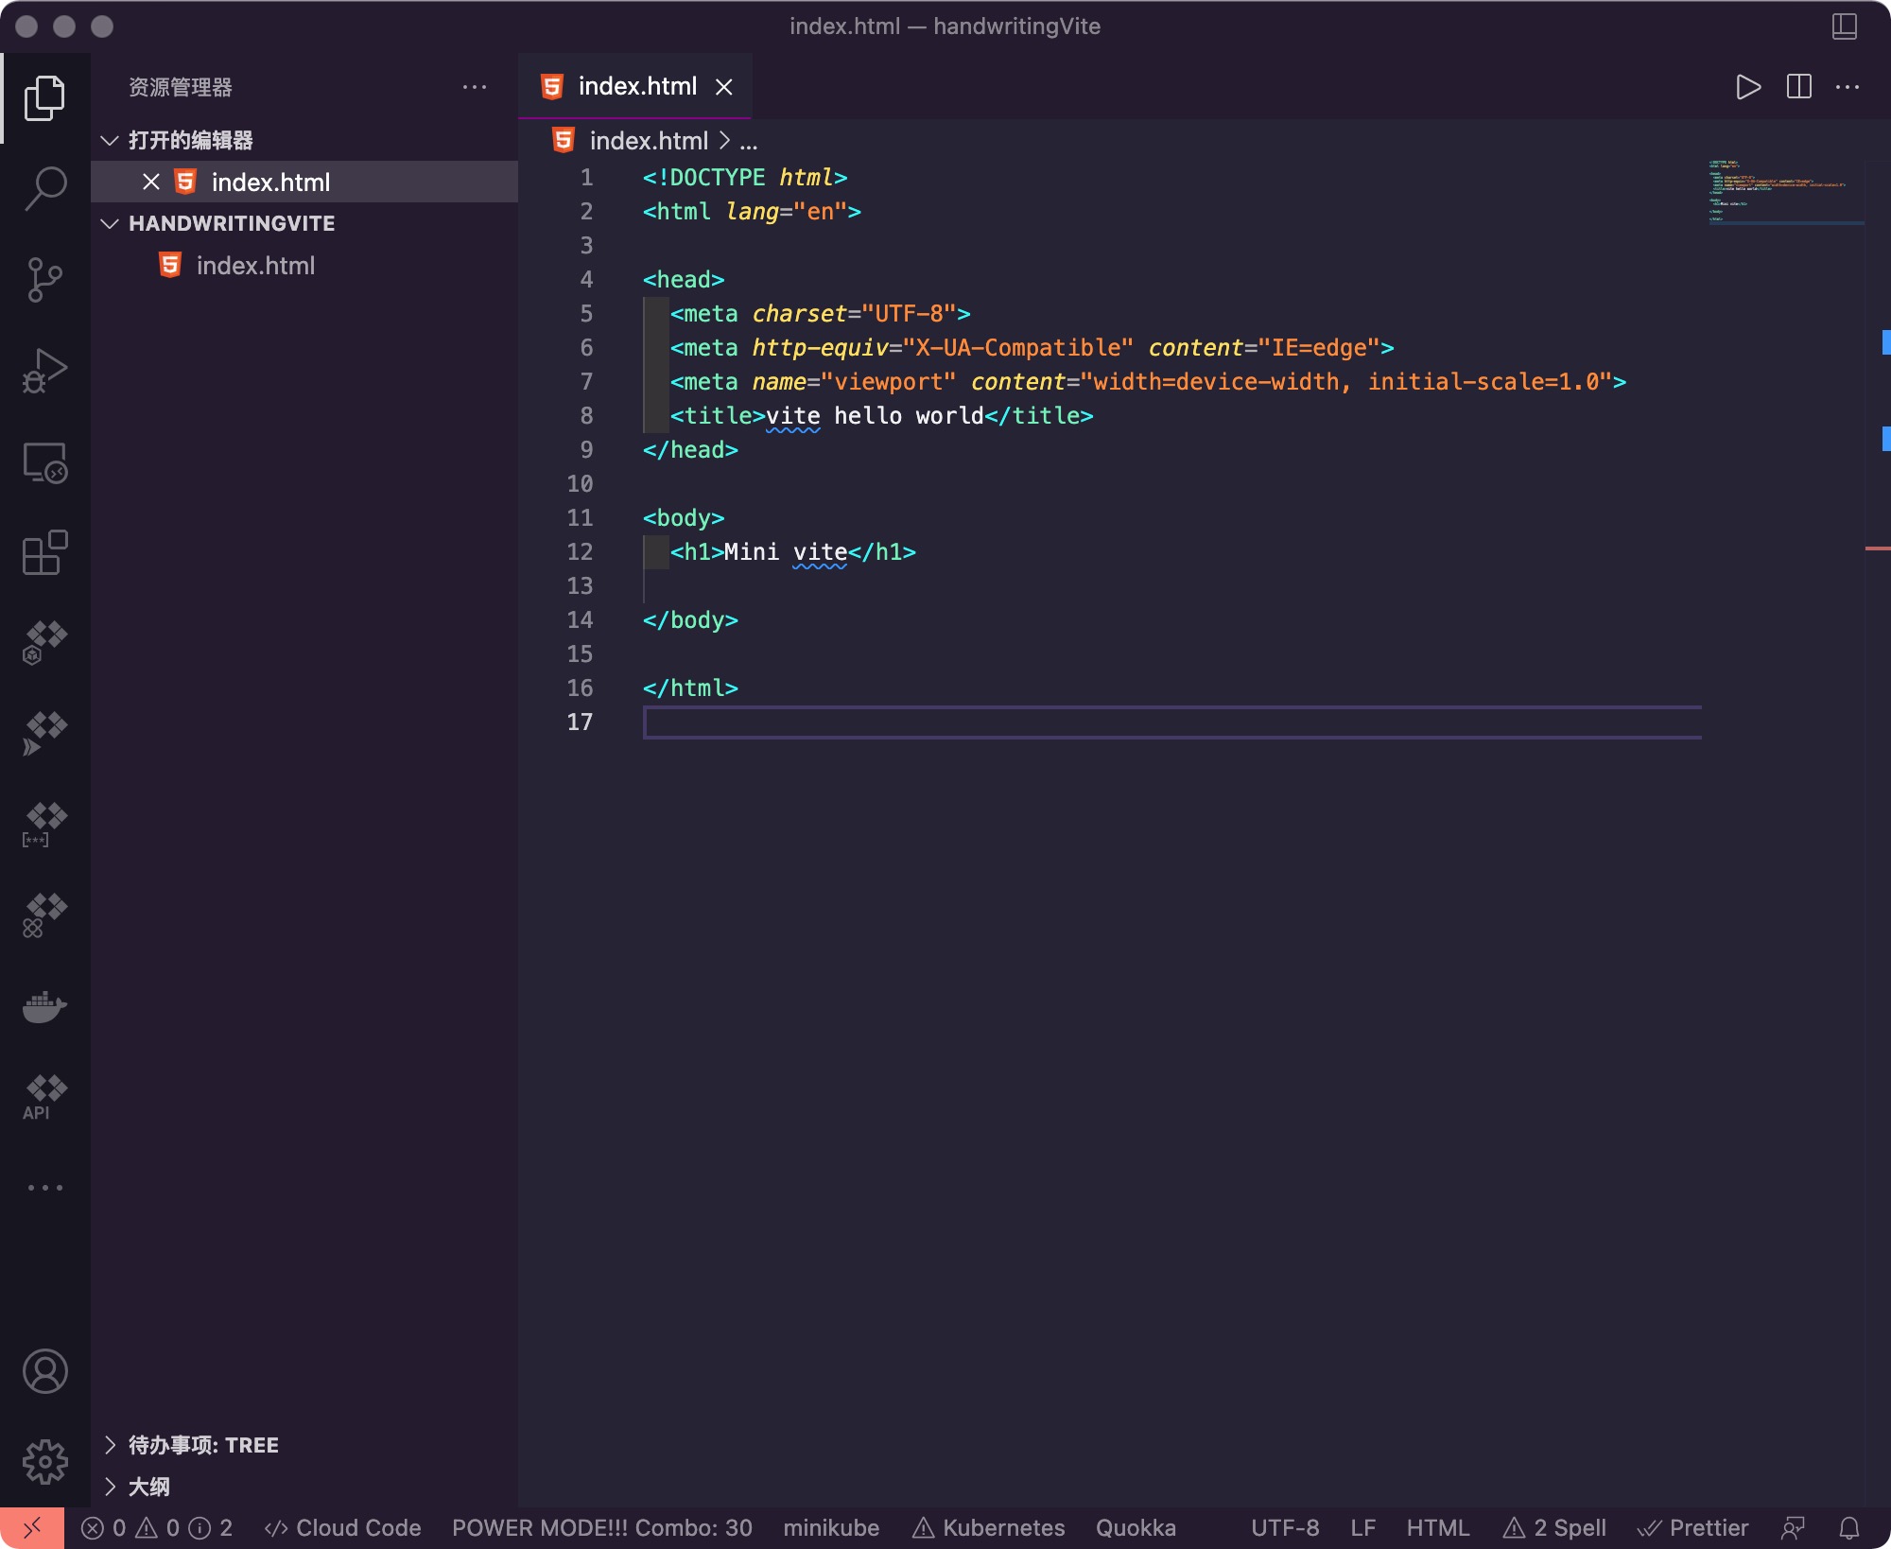Click the closing </body> tag

click(x=690, y=620)
